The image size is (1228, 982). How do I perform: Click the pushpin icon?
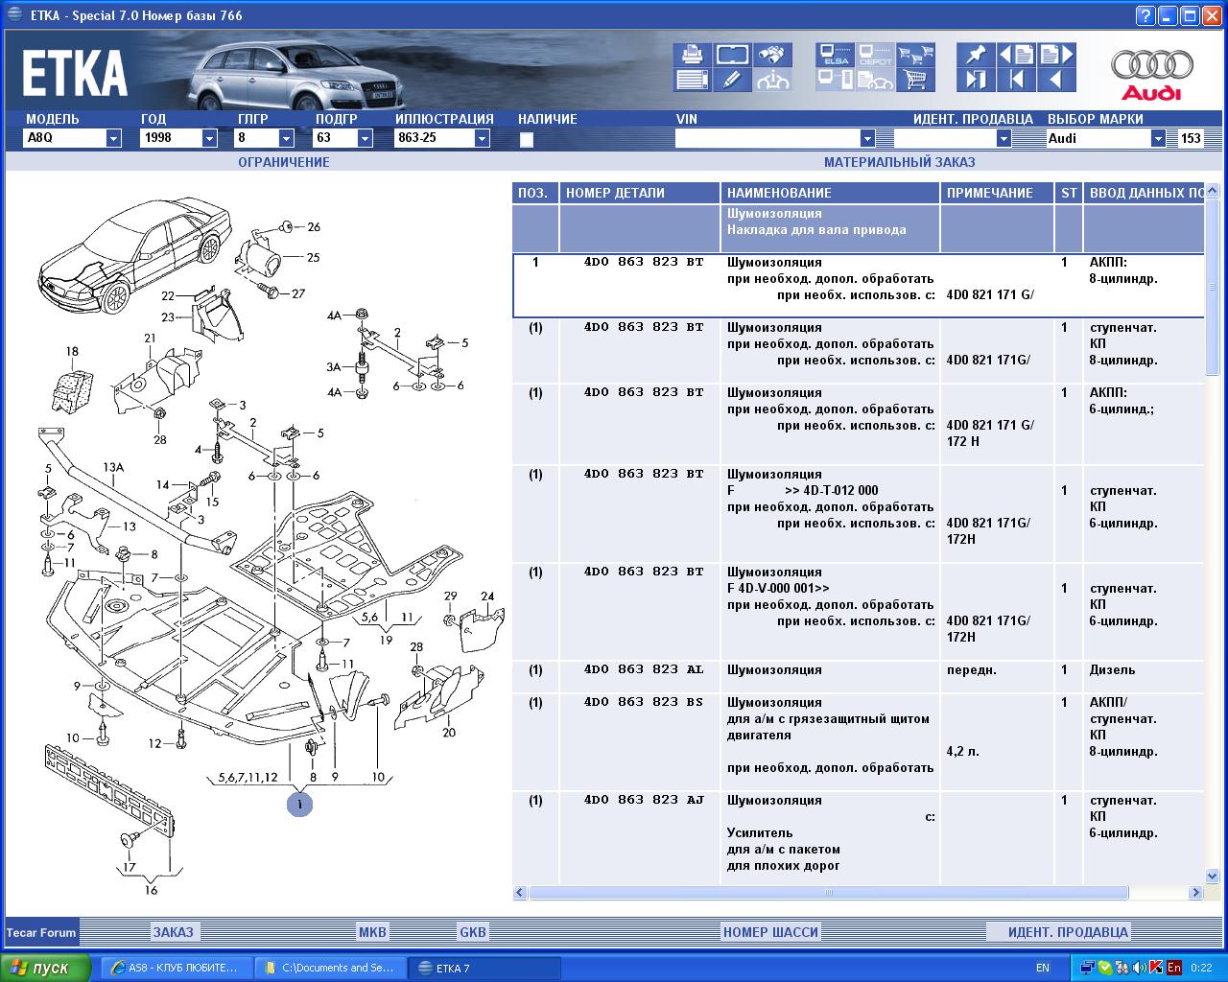pos(976,55)
